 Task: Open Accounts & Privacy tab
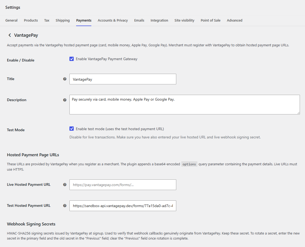tap(113, 20)
